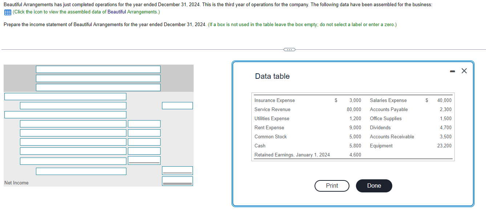This screenshot has height=212, width=486.
Task: Click the link to view assembled data
Action: coord(86,12)
